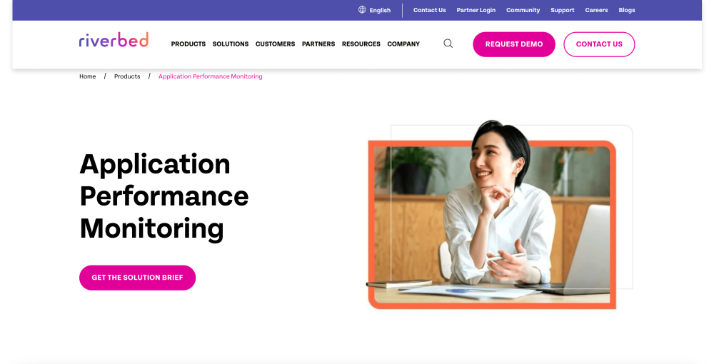Open the Company menu

403,44
